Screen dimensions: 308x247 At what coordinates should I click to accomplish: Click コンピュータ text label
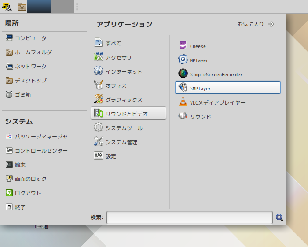31,38
